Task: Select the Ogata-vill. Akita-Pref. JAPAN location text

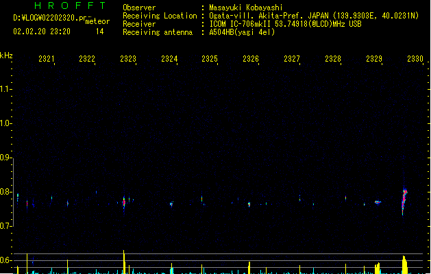Action: [x=314, y=16]
